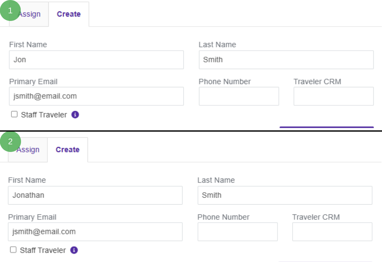Screen dimensions: 382x262
Task: Click the empty Phone Number field in panel 1
Action: [x=239, y=96]
